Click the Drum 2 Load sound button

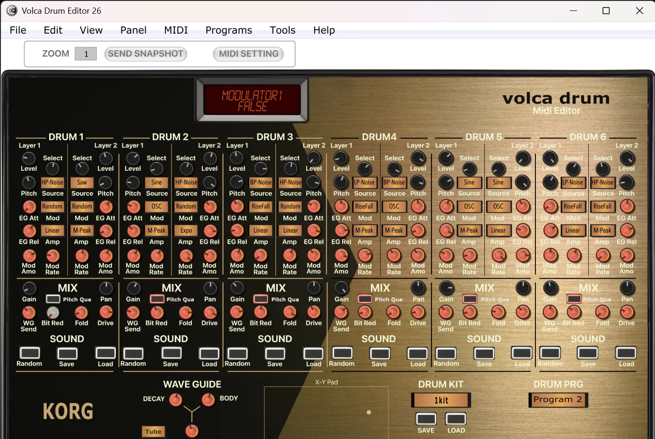click(209, 353)
